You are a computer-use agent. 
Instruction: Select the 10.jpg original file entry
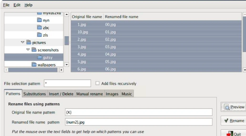tap(83, 32)
